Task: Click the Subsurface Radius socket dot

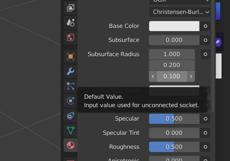Action: (205, 54)
